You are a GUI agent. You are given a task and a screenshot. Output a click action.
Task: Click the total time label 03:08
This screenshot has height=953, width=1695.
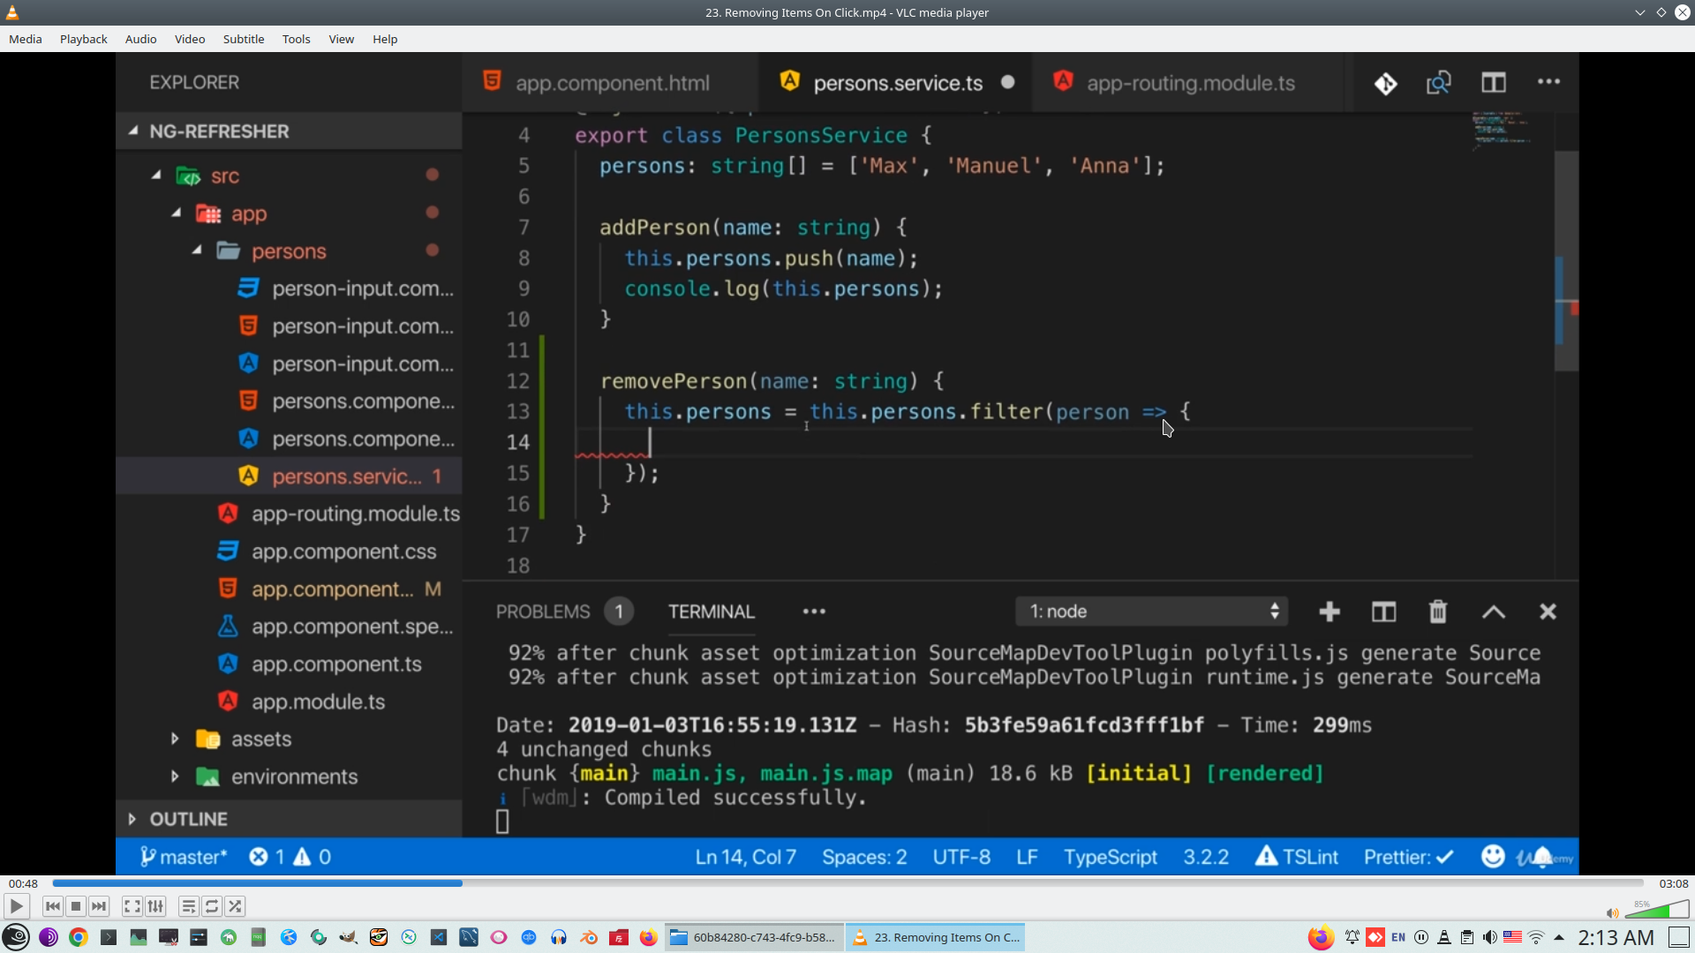(x=1673, y=883)
